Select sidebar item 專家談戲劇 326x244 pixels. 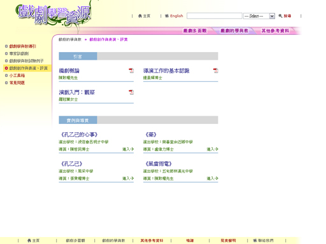[19, 53]
